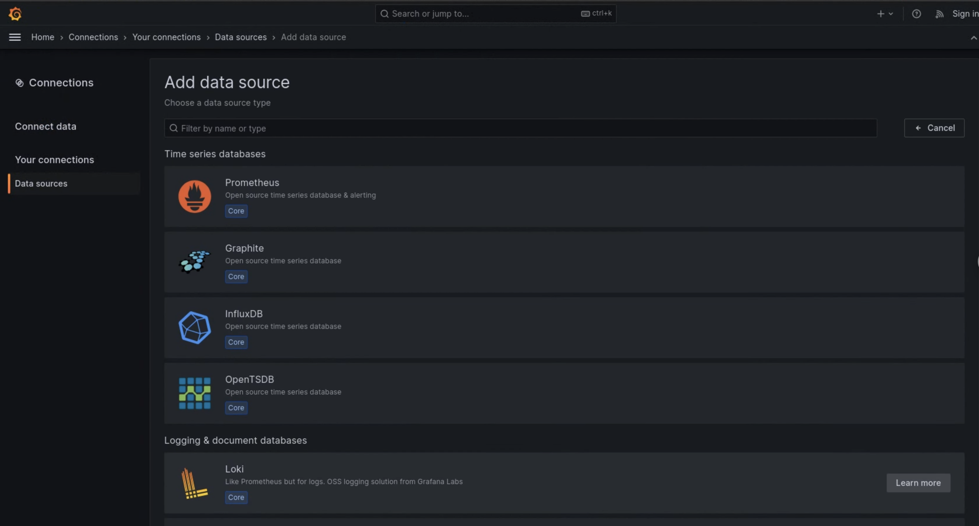Image resolution: width=979 pixels, height=526 pixels.
Task: Click the OpenTSDB data source icon
Action: pos(195,392)
